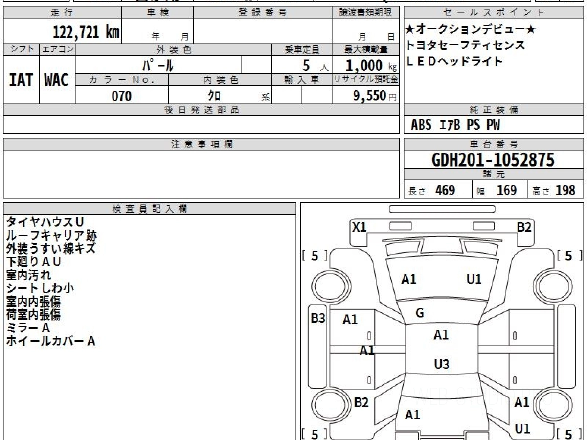Click width value 169
Screen dimensions: 587x440
pyautogui.click(x=506, y=190)
